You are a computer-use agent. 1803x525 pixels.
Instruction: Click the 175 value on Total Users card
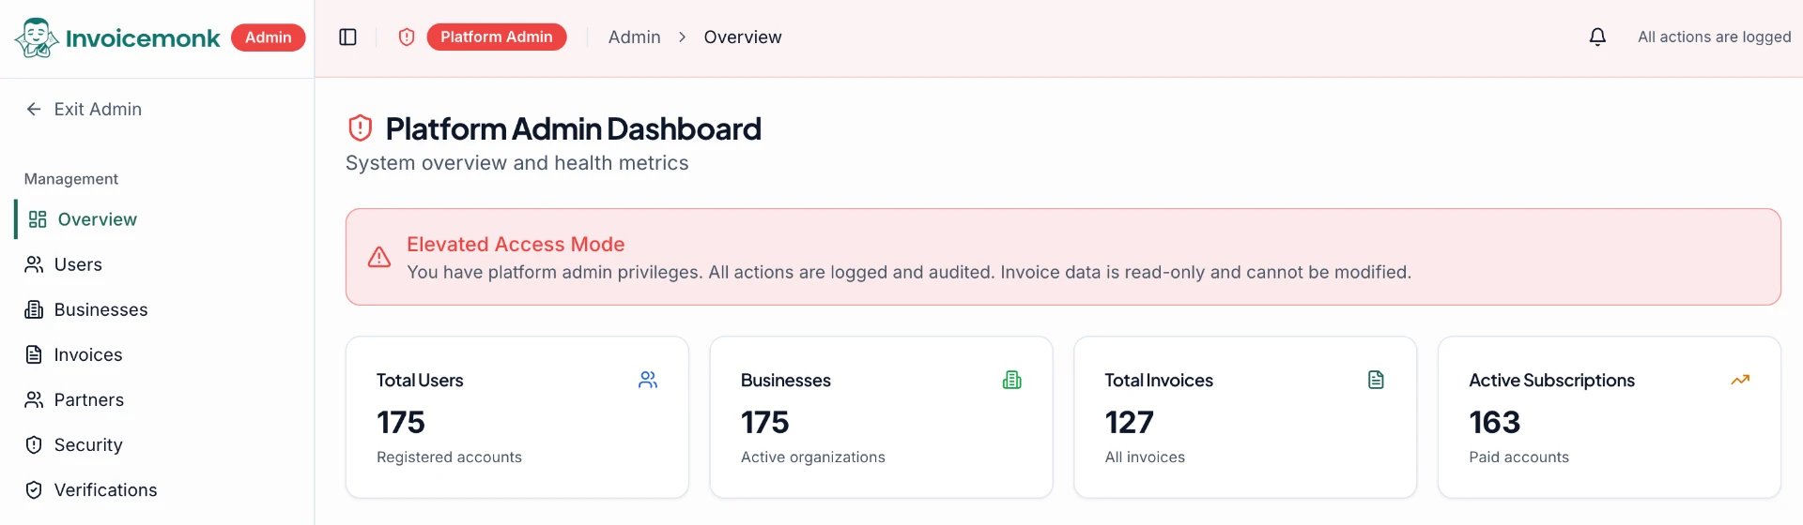click(401, 423)
